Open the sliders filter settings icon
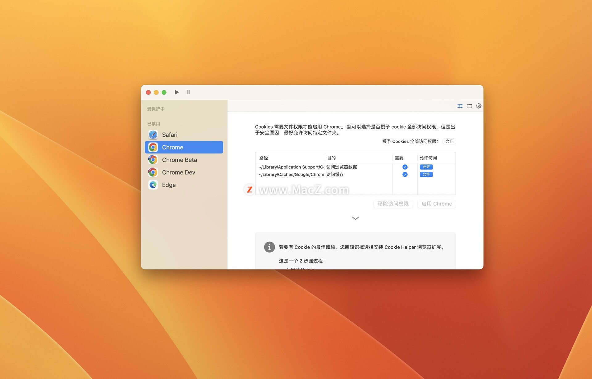Screen dimensions: 592x379 (460, 106)
